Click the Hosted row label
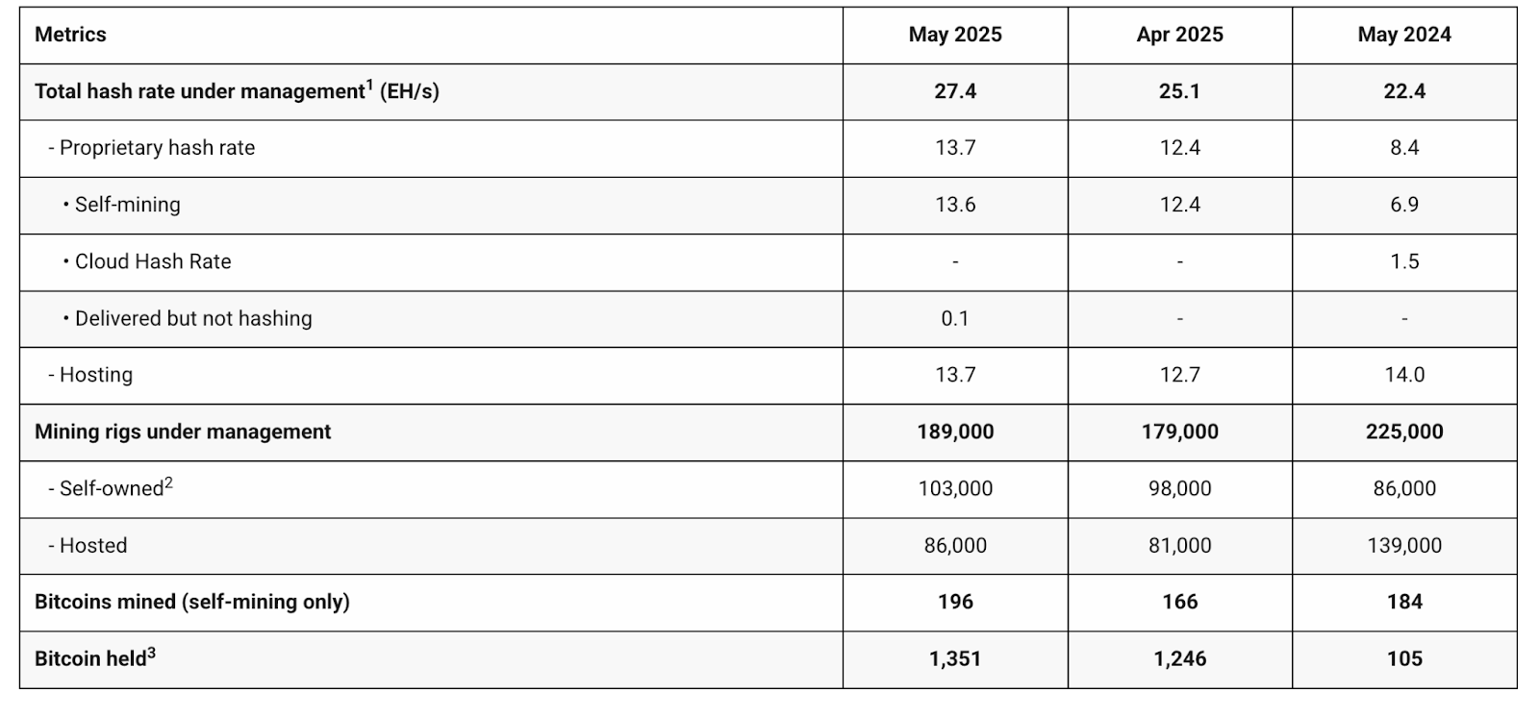 92,545
